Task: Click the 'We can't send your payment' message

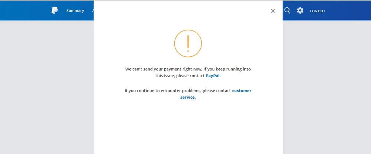Action: 188,72
